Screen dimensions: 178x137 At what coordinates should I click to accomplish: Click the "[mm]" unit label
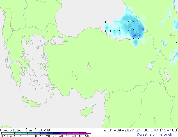pos(31,130)
